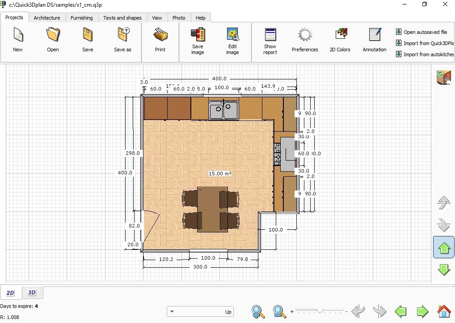Adjust the zoom slider handle
This screenshot has height=323, width=455.
(x=320, y=311)
